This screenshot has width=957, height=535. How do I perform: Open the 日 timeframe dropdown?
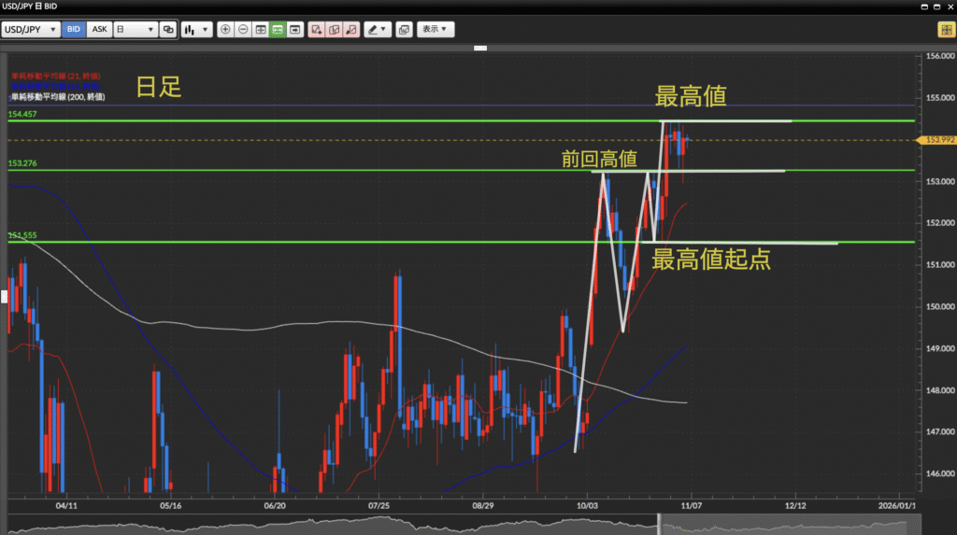point(135,30)
